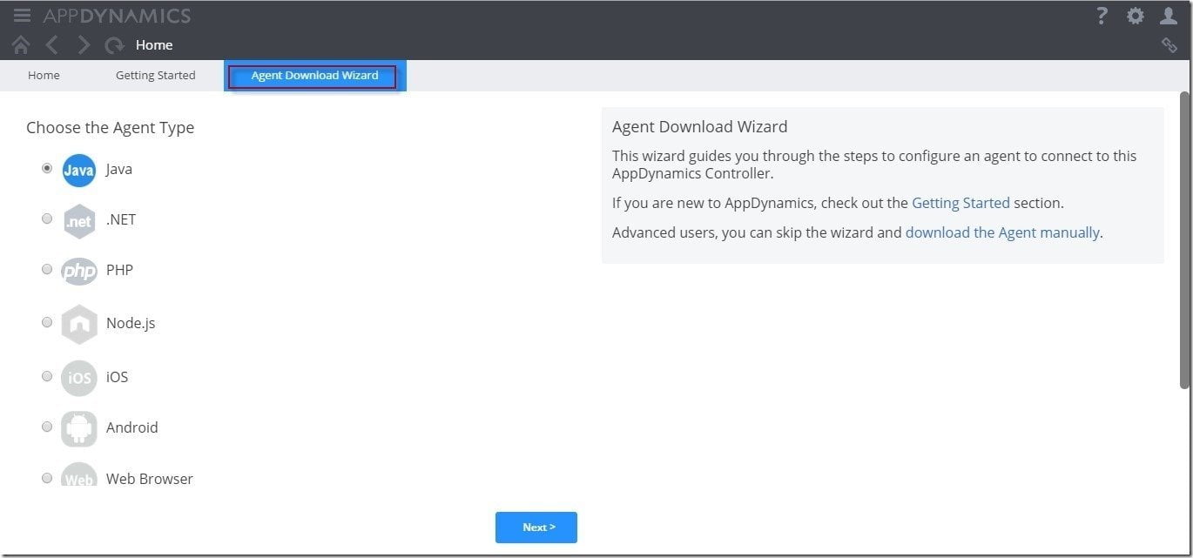Screen dimensions: 1193x558
Task: Click the refresh icon
Action: [114, 45]
